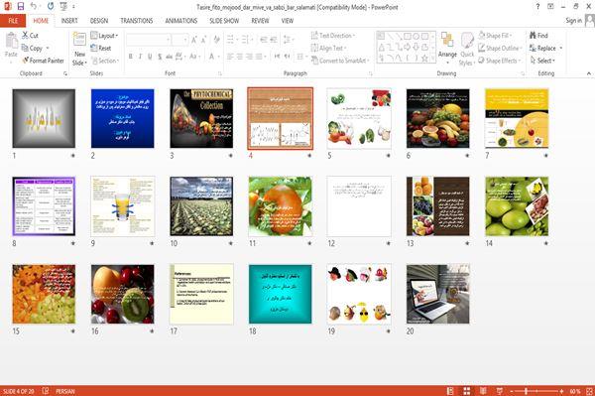Viewport: 595px width, 396px height.
Task: Click Increase Font Size icon
Action: (194, 40)
